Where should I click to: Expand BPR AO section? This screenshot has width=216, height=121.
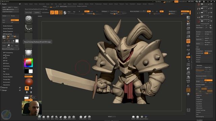pos(5,58)
